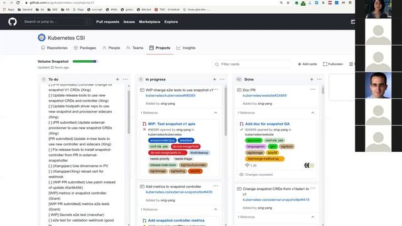402x226 pixels.
Task: Open the Kubernetes CSI organization name link
Action: pyautogui.click(x=66, y=38)
